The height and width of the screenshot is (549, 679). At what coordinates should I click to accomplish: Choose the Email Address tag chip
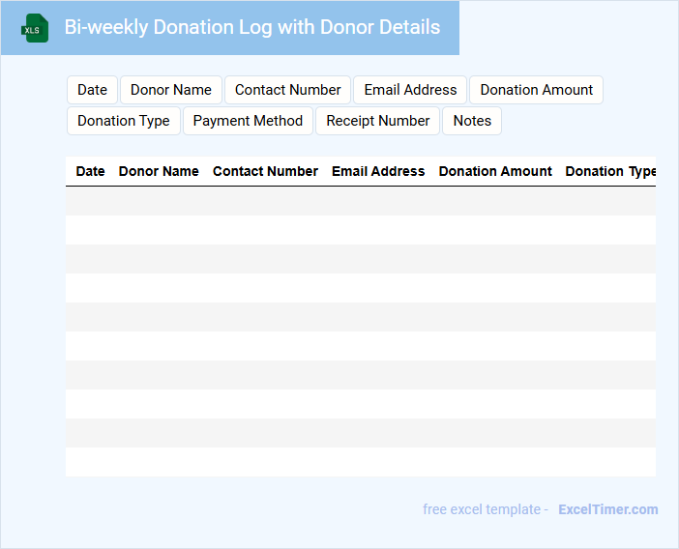[410, 90]
